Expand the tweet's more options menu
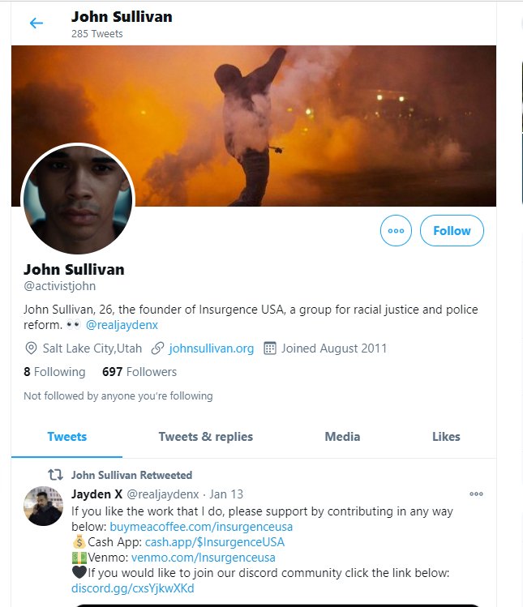This screenshot has height=607, width=523. pyautogui.click(x=476, y=494)
